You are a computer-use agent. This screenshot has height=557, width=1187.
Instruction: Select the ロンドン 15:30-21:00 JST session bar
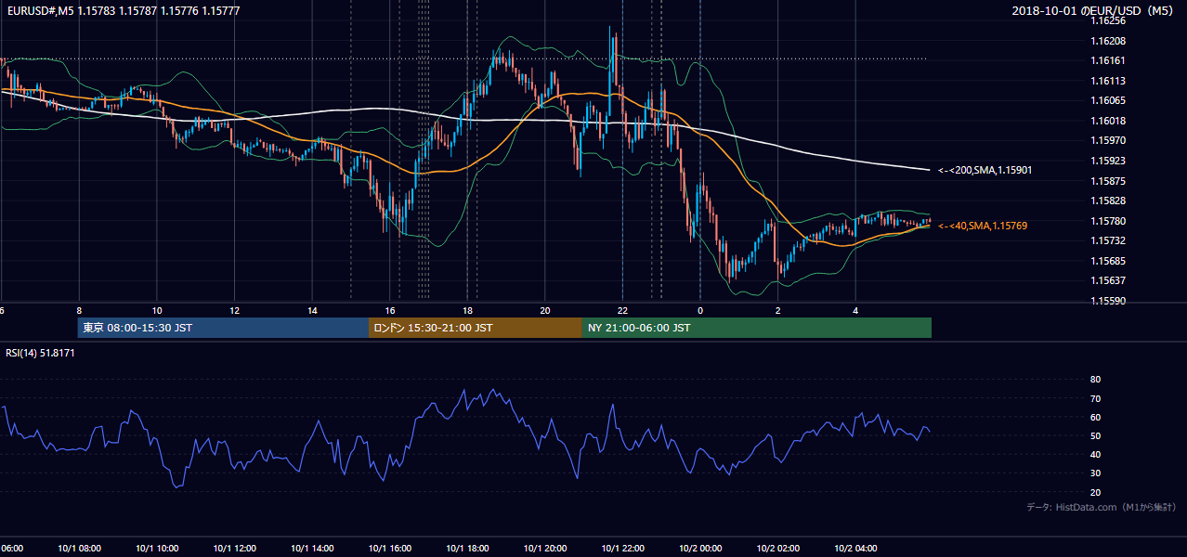[476, 328]
